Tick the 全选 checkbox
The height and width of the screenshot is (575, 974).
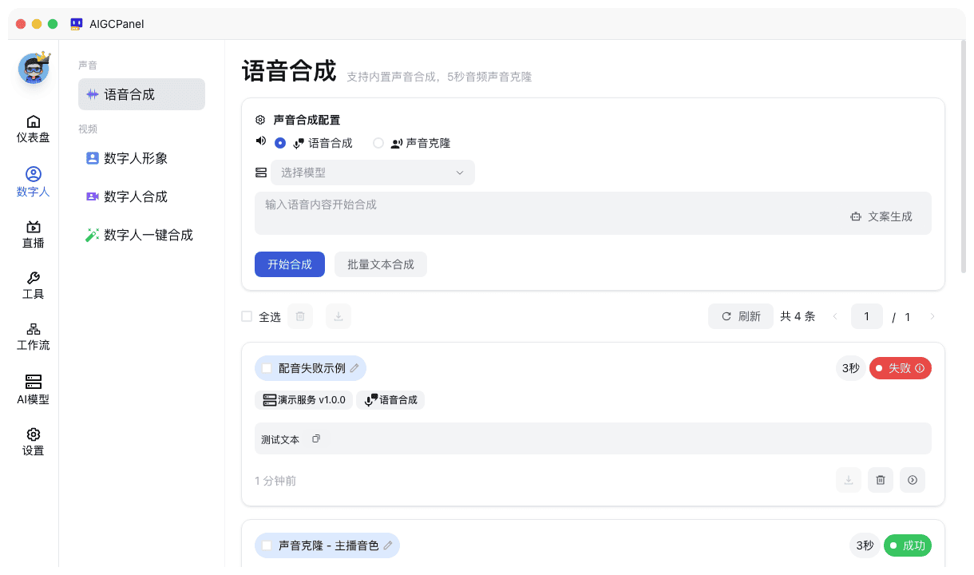point(247,316)
